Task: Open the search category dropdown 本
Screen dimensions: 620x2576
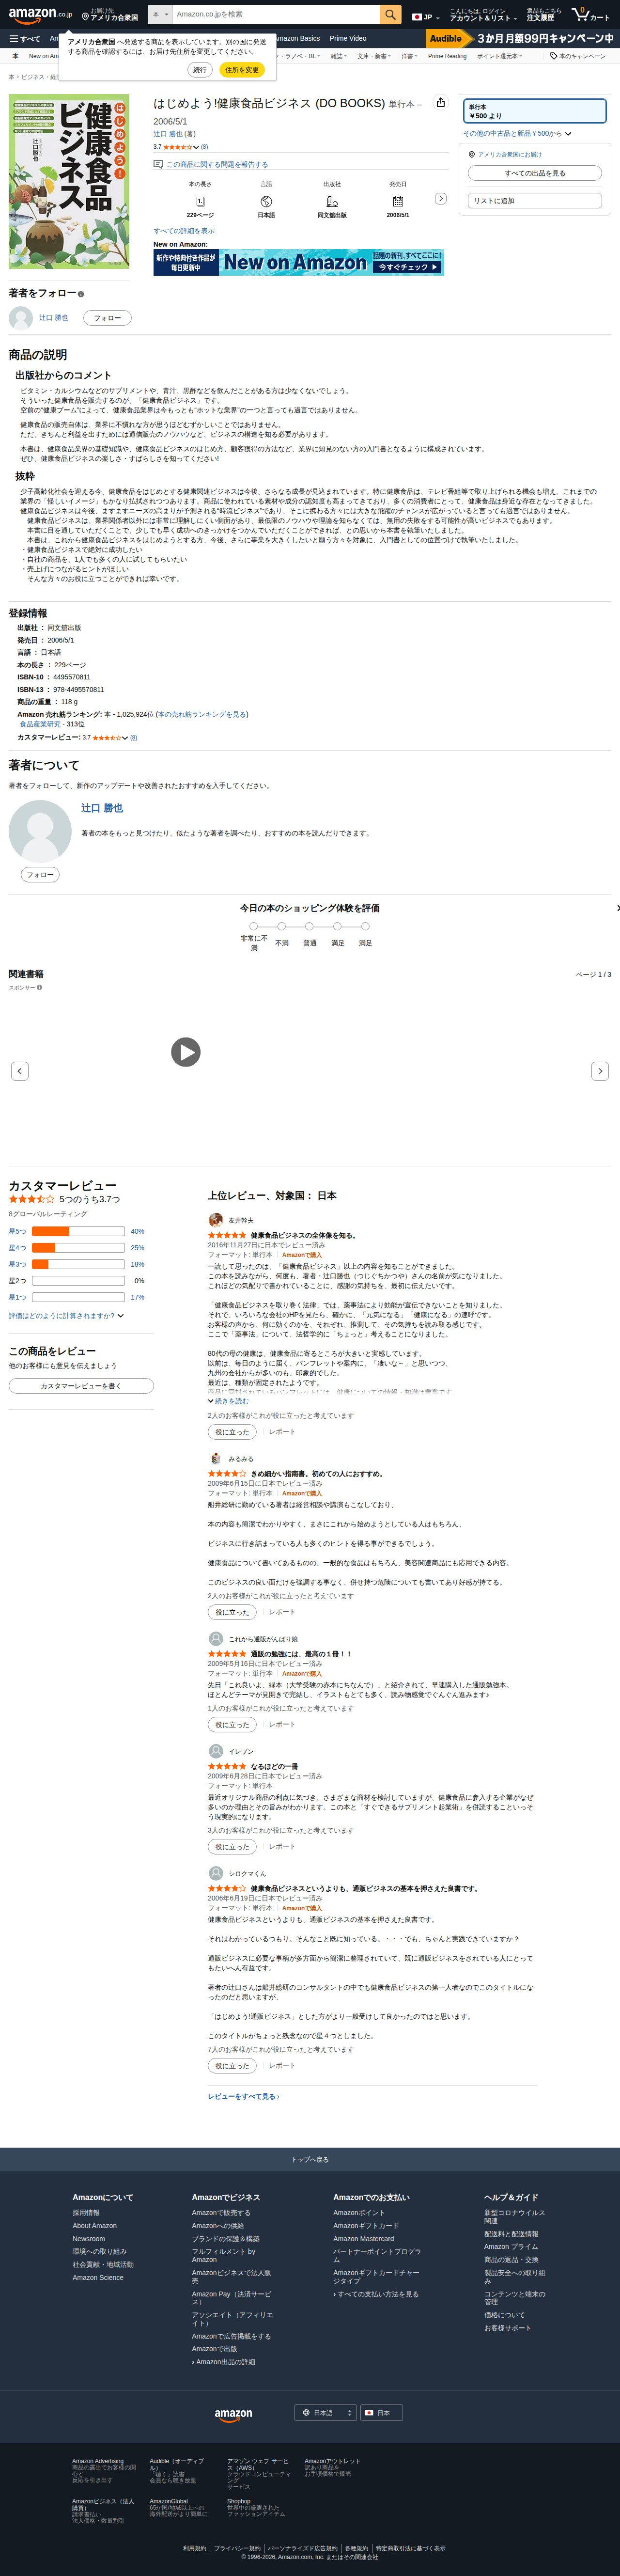Action: tap(160, 15)
